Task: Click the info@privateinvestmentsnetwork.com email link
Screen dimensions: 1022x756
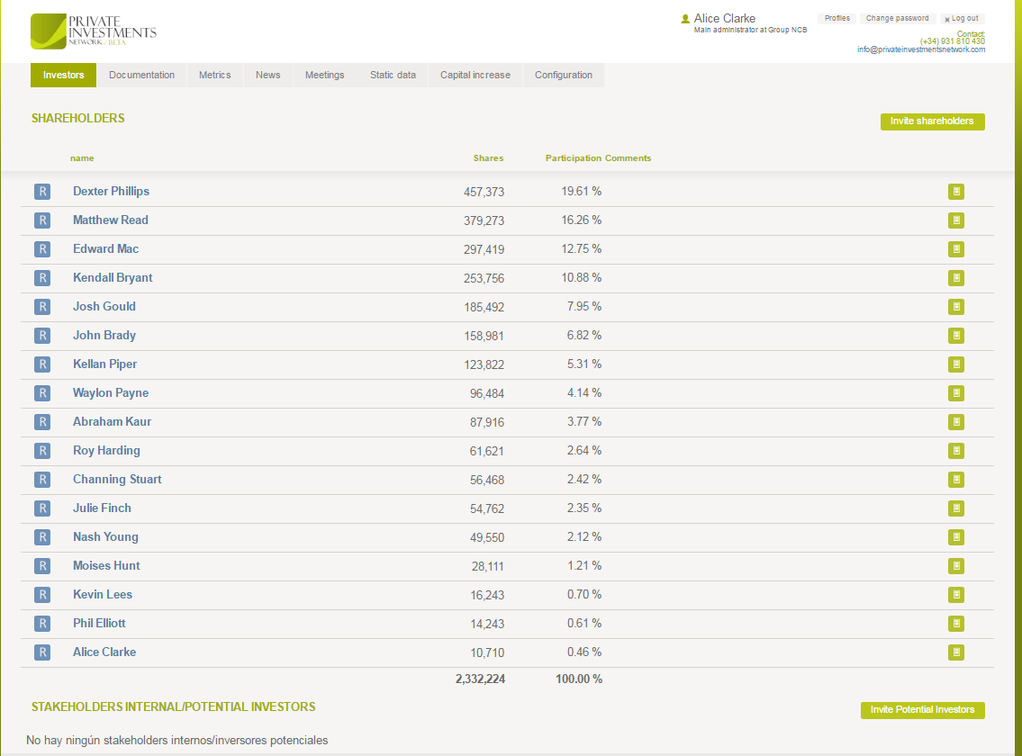Action: (x=920, y=49)
